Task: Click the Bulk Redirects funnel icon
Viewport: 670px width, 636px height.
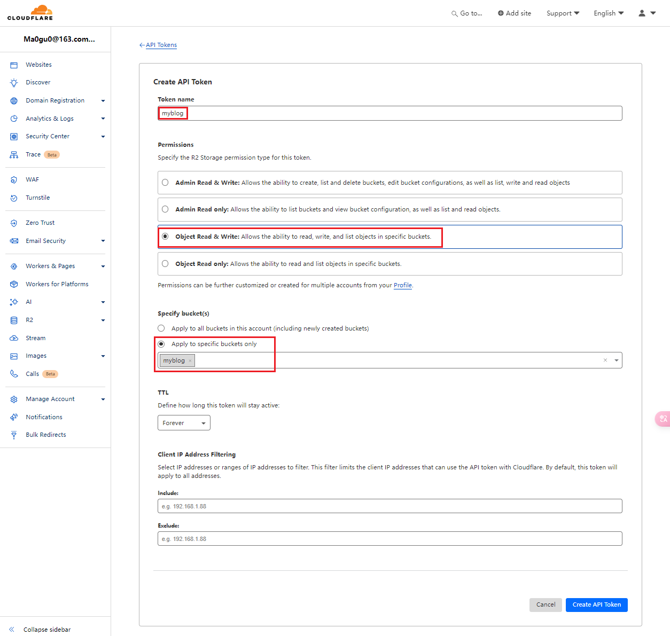Action: [14, 435]
